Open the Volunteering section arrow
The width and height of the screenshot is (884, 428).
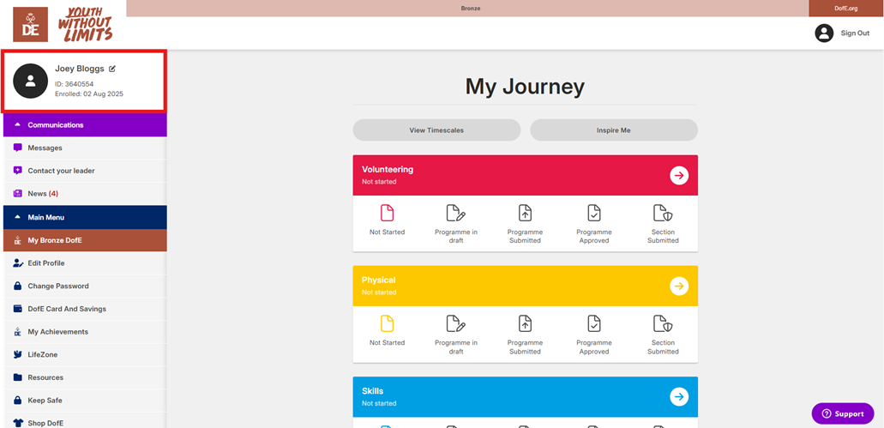(679, 175)
